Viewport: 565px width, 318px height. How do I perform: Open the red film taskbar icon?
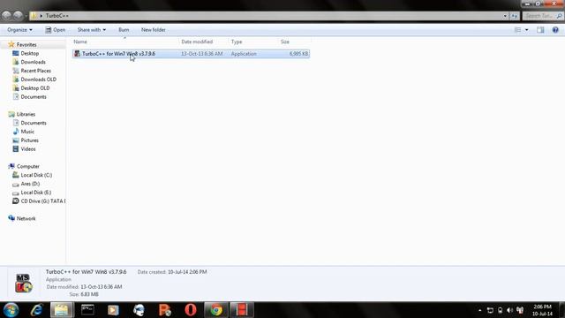[x=242, y=310]
